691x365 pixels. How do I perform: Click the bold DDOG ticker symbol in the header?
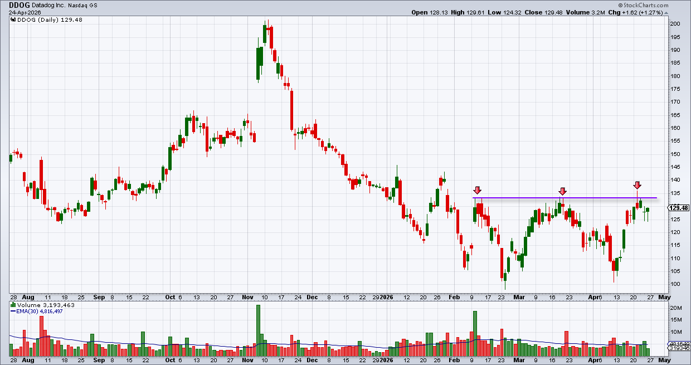(19, 4)
